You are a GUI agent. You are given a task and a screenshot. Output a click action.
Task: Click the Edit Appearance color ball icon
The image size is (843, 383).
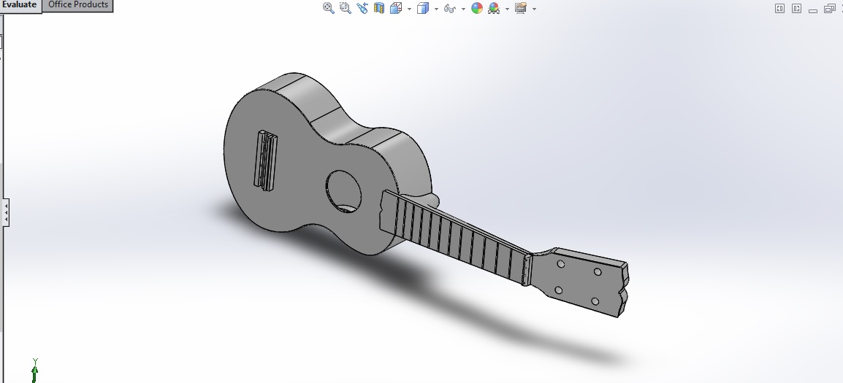tap(477, 8)
